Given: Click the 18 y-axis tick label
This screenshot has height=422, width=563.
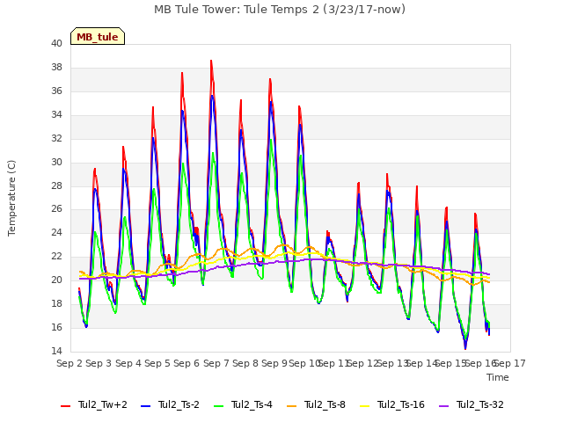Looking at the screenshot, I should click(x=56, y=303).
